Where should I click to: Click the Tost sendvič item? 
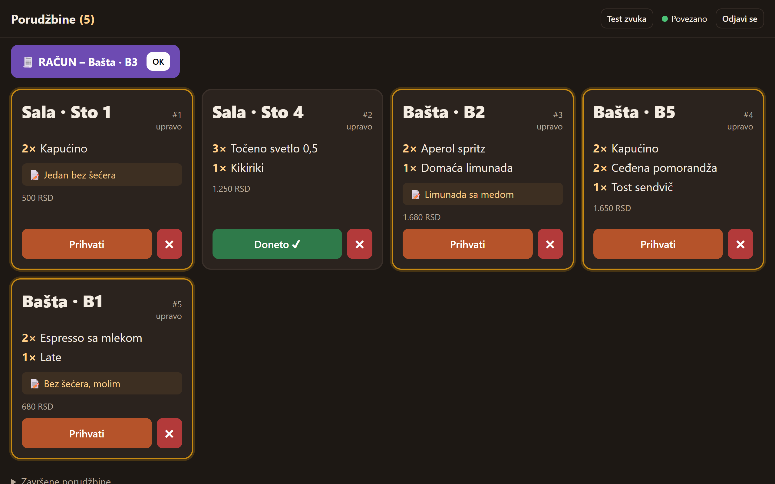point(642,187)
